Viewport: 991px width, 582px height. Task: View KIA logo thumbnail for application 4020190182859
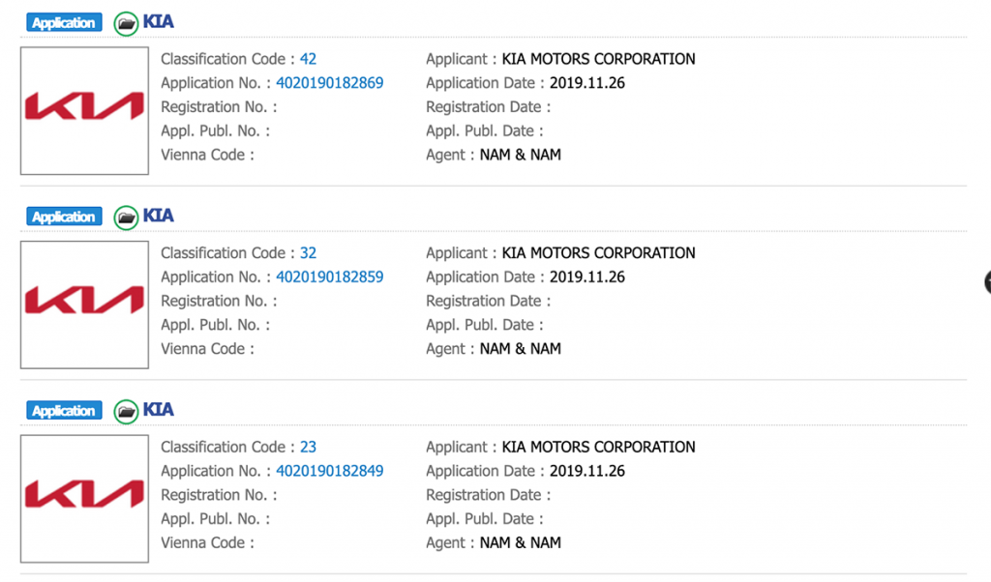84,305
